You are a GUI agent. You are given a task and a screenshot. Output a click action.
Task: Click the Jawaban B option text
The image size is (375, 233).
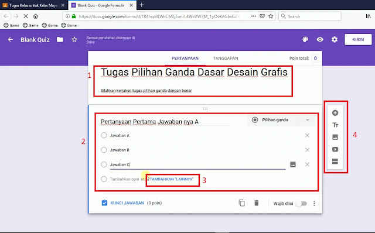pyautogui.click(x=120, y=150)
